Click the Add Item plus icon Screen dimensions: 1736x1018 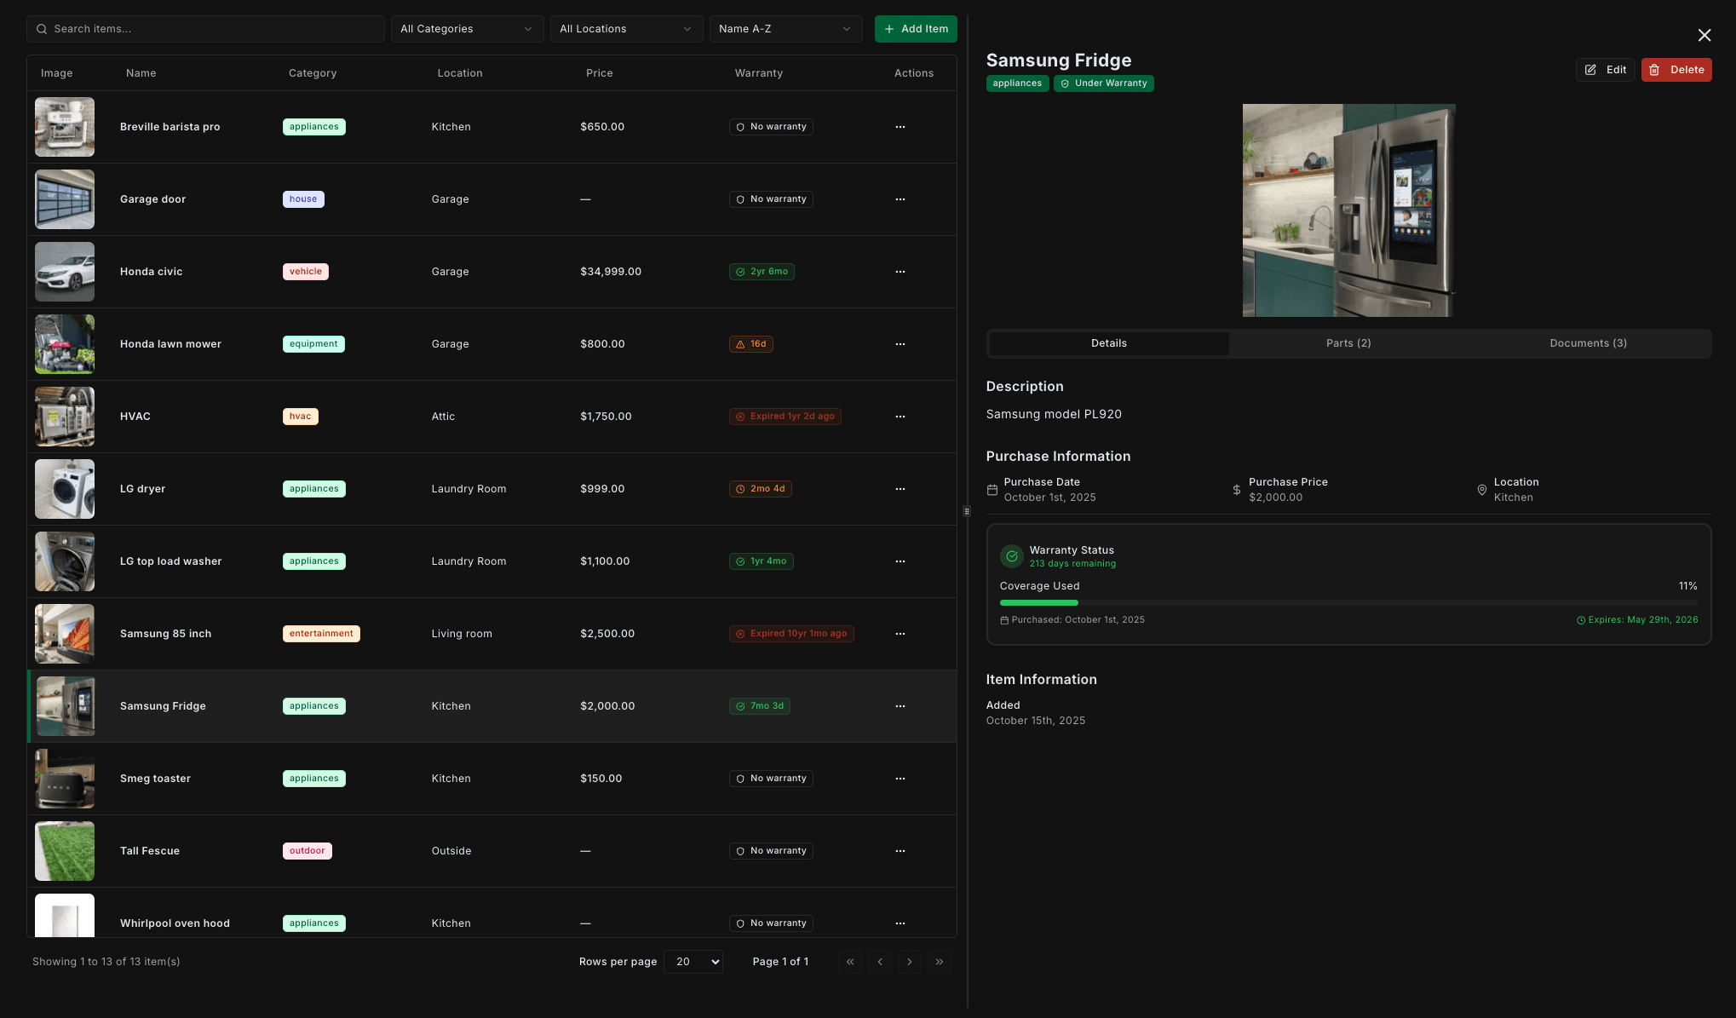(x=888, y=28)
